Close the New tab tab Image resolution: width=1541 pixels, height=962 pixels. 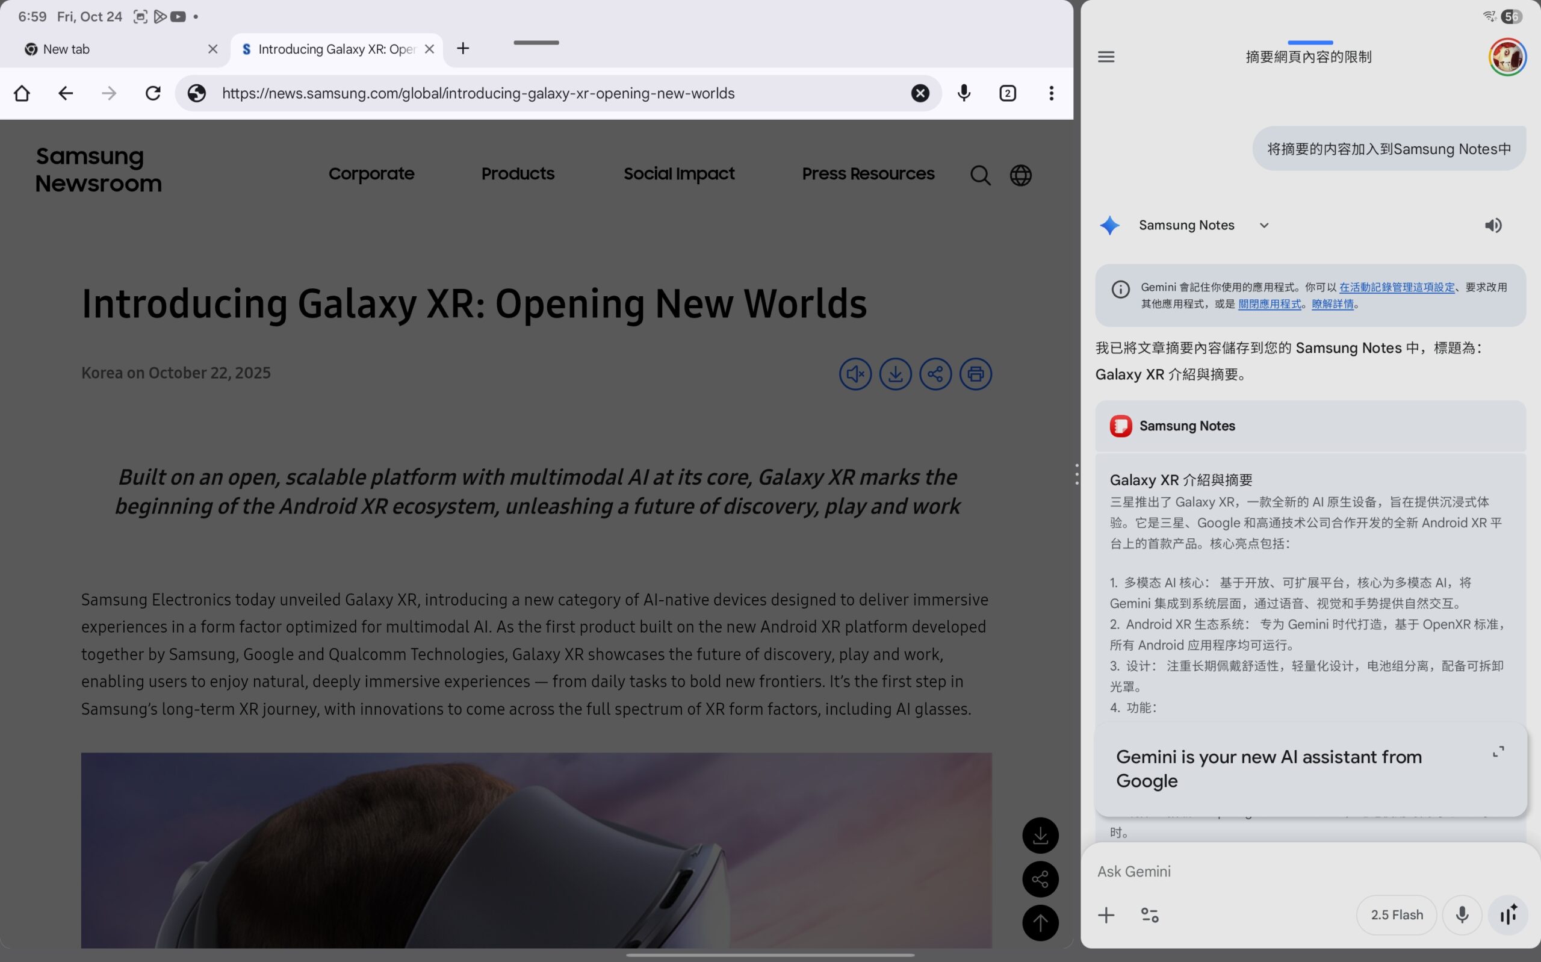(213, 49)
